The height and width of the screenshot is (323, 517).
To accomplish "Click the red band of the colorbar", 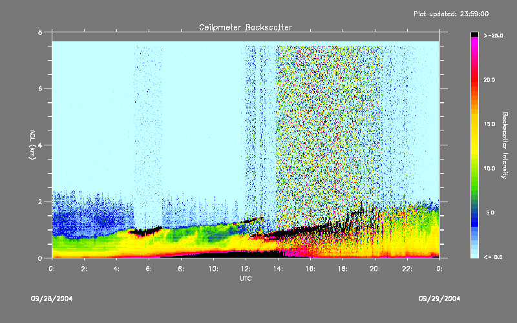I will tap(474, 79).
